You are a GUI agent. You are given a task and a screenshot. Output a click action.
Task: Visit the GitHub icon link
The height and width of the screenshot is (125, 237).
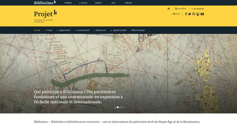click(x=194, y=14)
